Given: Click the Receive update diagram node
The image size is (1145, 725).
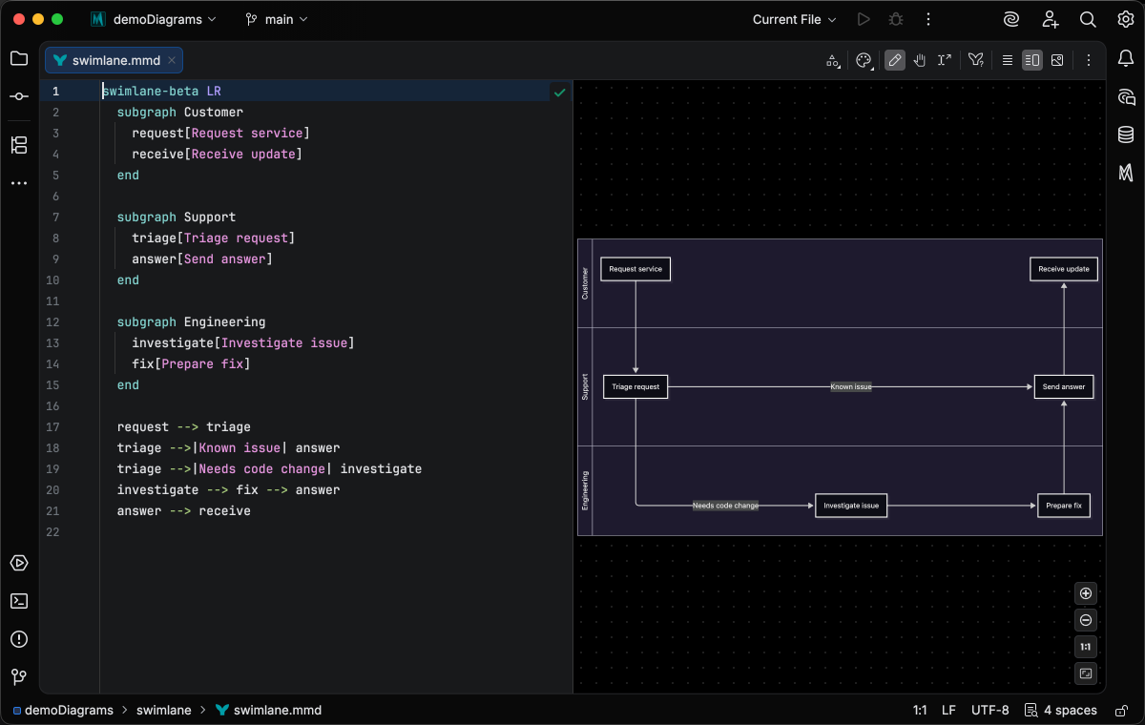Looking at the screenshot, I should [x=1064, y=269].
